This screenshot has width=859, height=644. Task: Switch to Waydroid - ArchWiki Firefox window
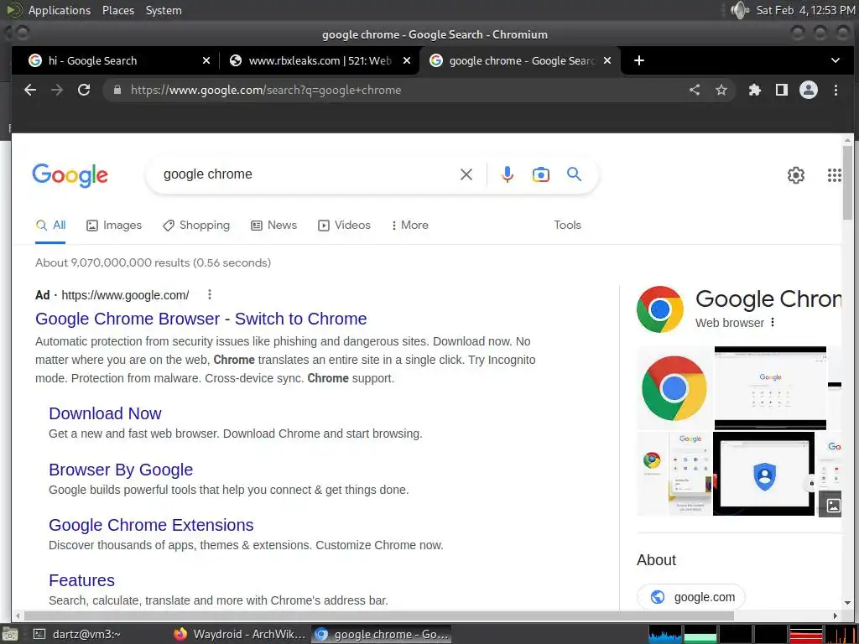(x=239, y=634)
